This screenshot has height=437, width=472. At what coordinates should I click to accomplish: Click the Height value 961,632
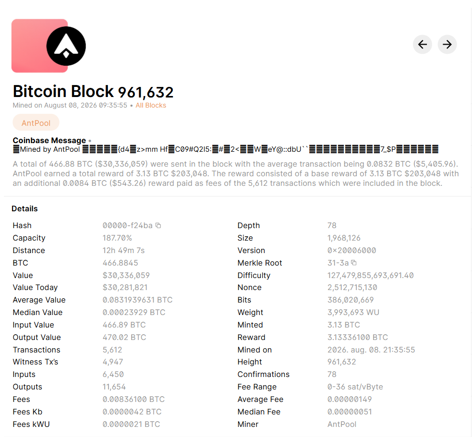pos(342,362)
